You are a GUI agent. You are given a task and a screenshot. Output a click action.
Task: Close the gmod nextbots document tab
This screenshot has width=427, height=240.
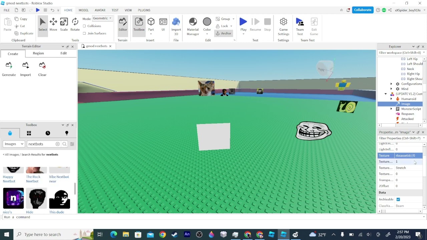click(x=110, y=46)
